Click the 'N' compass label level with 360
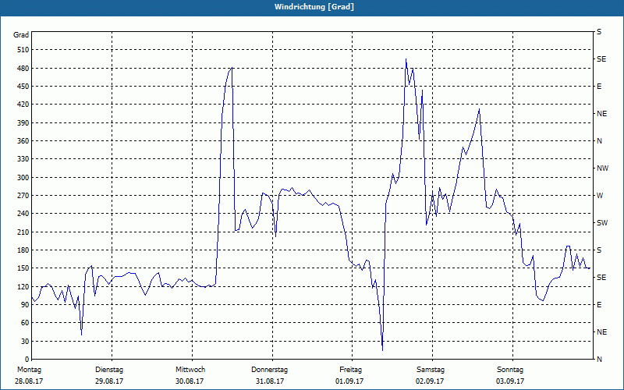The image size is (624, 390). point(599,141)
